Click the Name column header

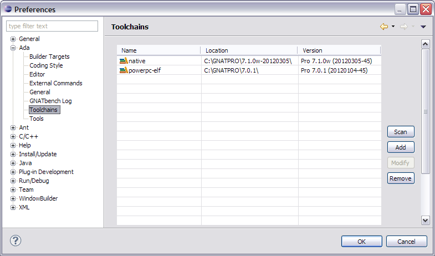click(158, 50)
